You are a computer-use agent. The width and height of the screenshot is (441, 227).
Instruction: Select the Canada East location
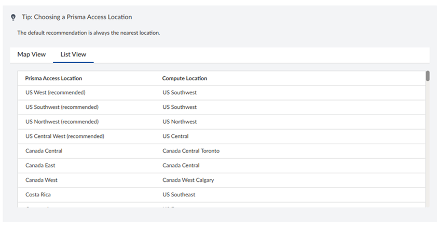point(40,165)
